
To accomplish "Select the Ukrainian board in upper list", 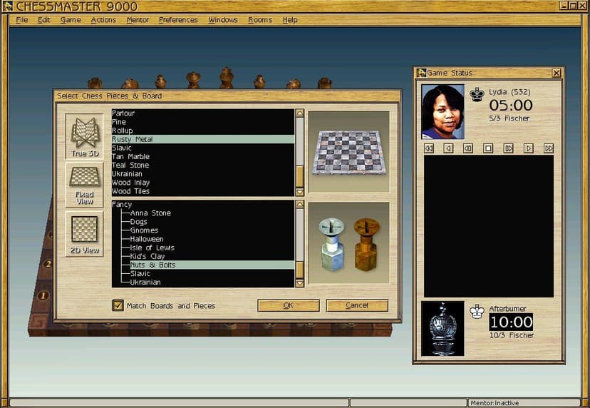I will [x=203, y=173].
